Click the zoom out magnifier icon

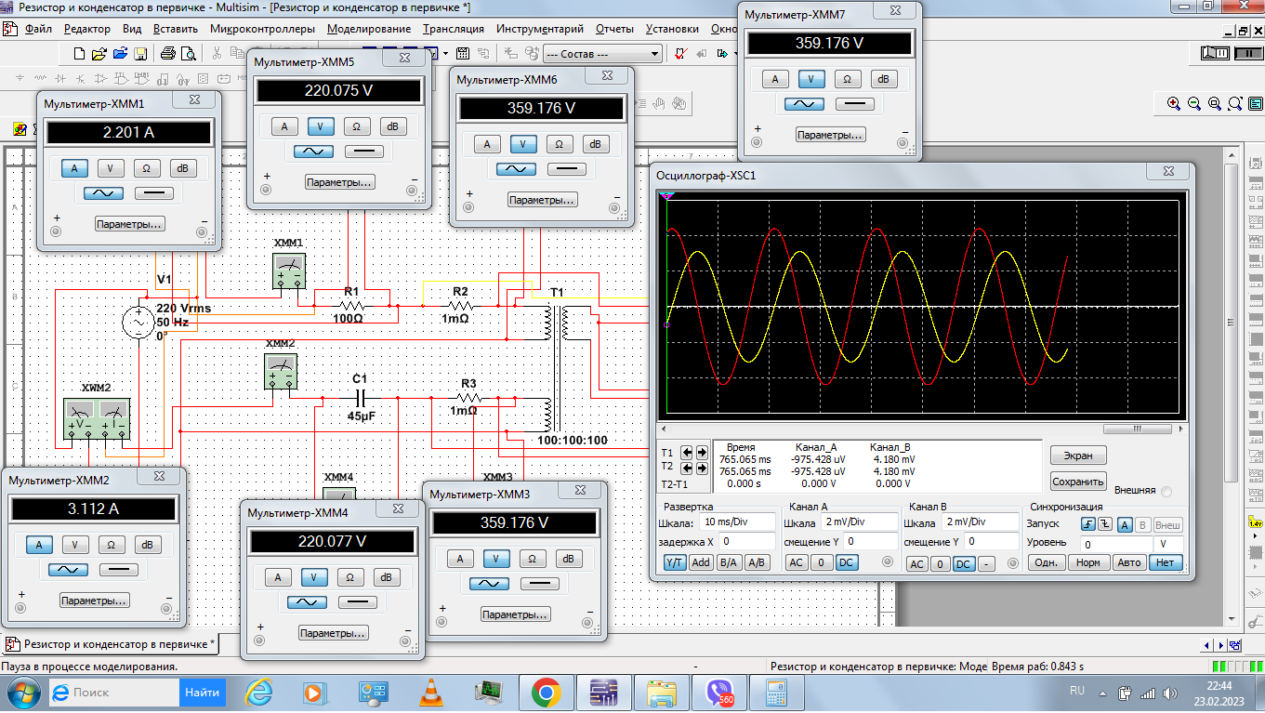coord(1193,103)
